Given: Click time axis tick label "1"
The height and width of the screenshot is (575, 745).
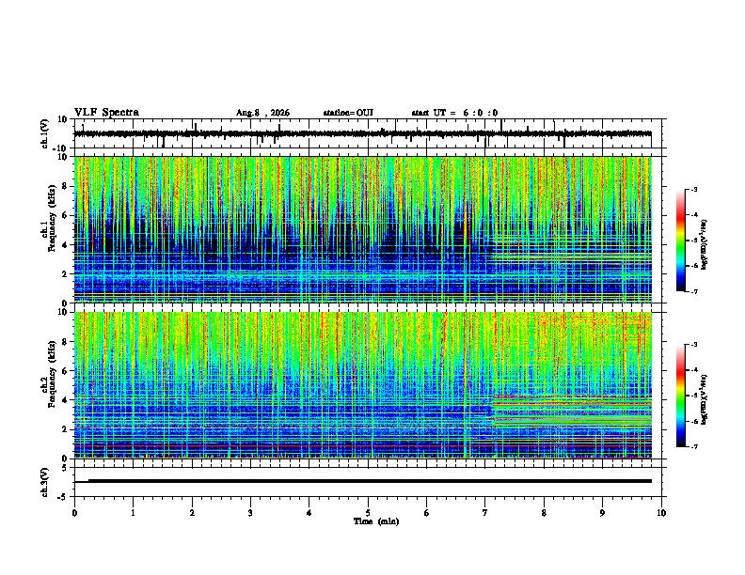Looking at the screenshot, I should [x=133, y=512].
